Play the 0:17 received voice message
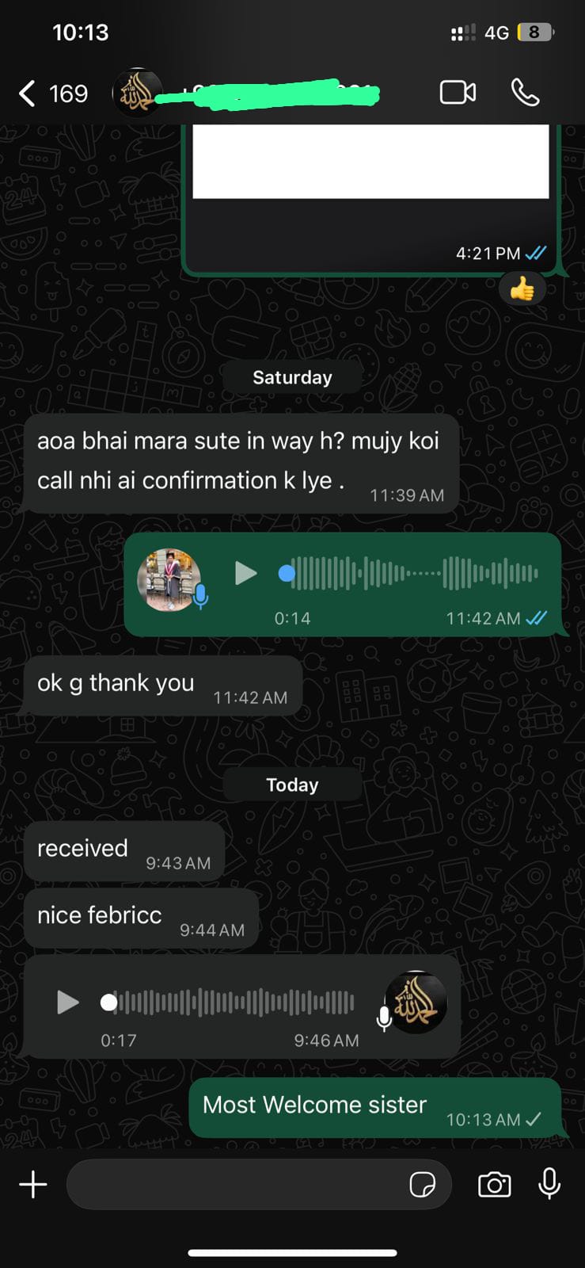Viewport: 585px width, 1268px height. pos(68,1003)
